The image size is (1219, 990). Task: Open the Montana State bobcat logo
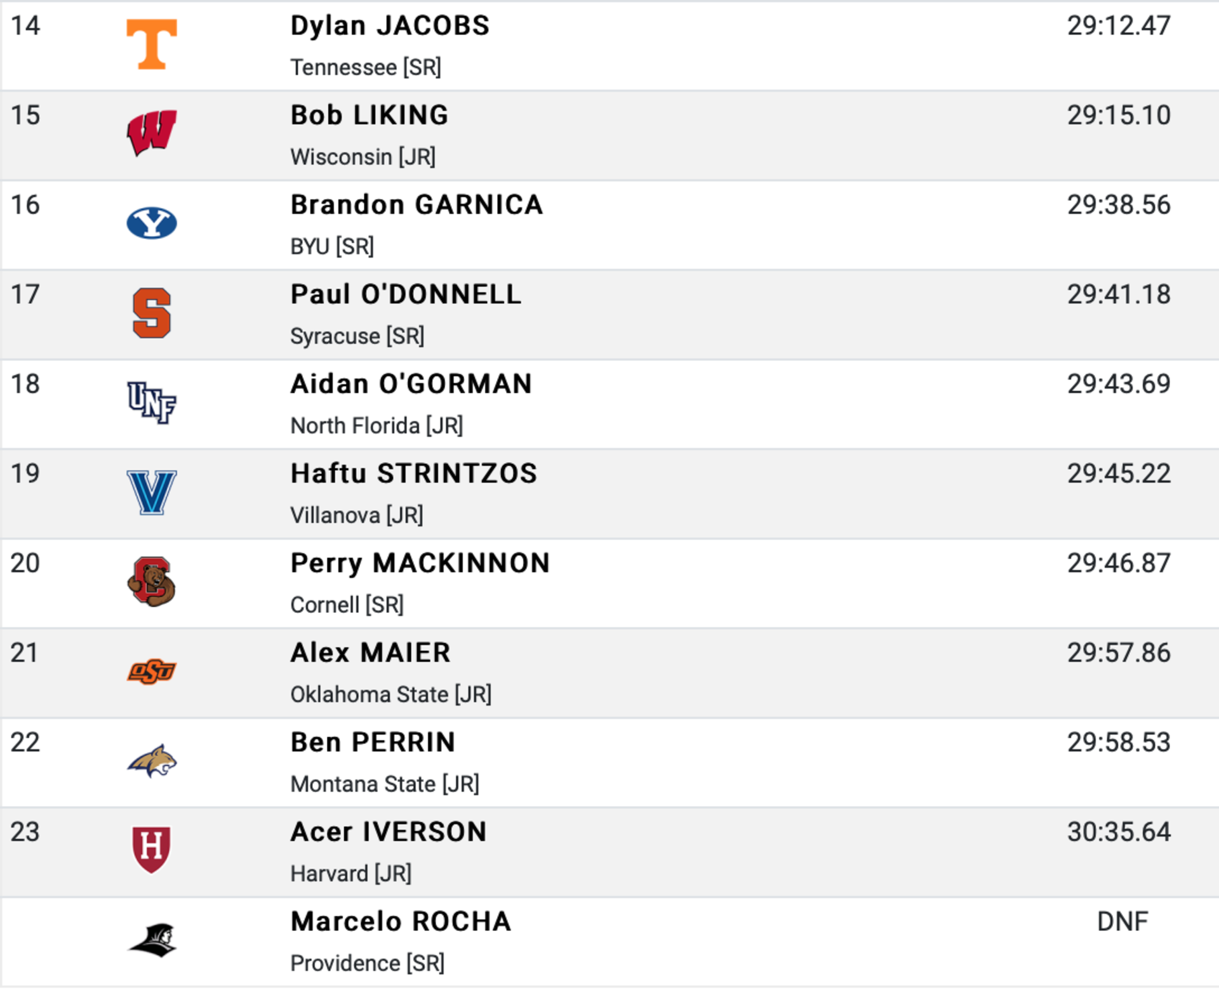pos(152,761)
